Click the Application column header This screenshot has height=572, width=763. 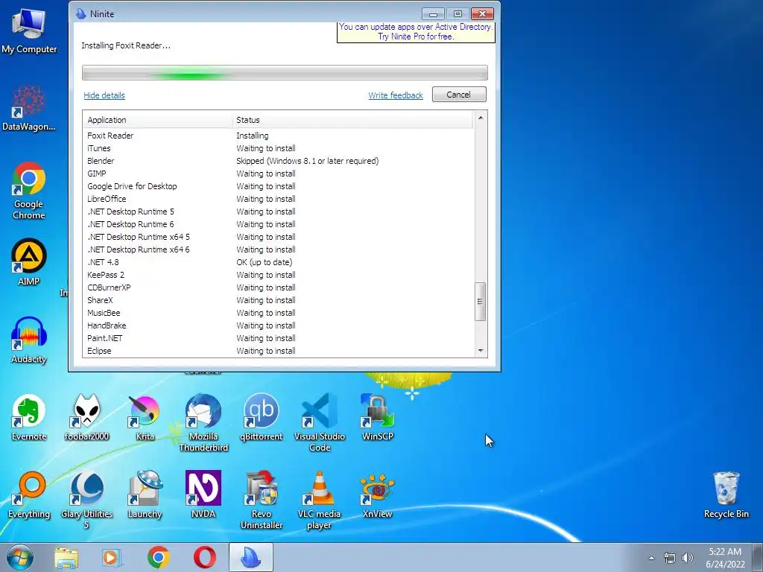(157, 120)
